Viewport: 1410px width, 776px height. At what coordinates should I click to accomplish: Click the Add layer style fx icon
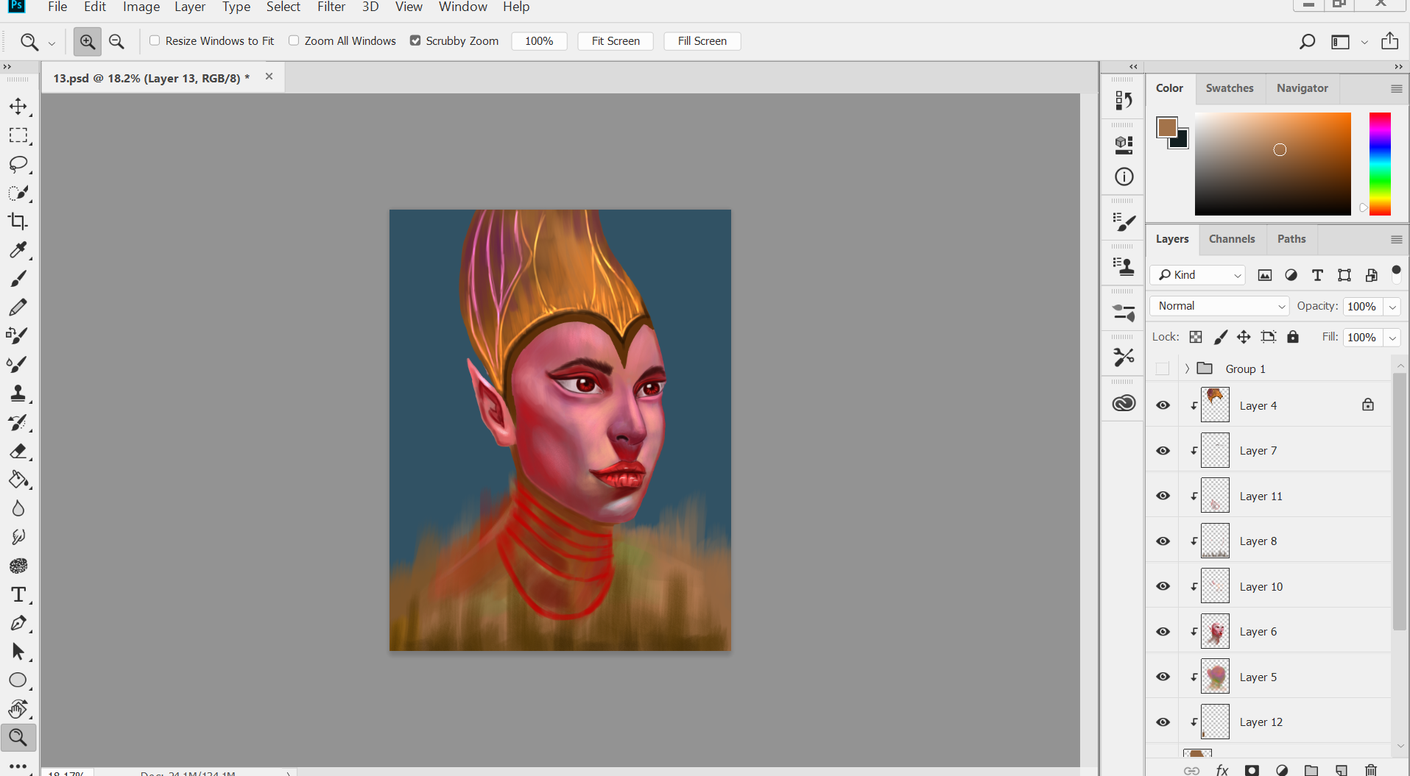(x=1222, y=770)
